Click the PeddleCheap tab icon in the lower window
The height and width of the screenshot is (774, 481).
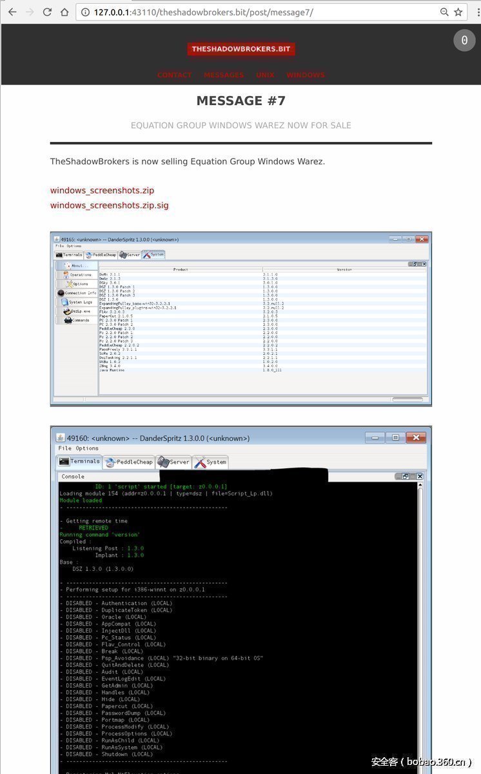pos(110,462)
